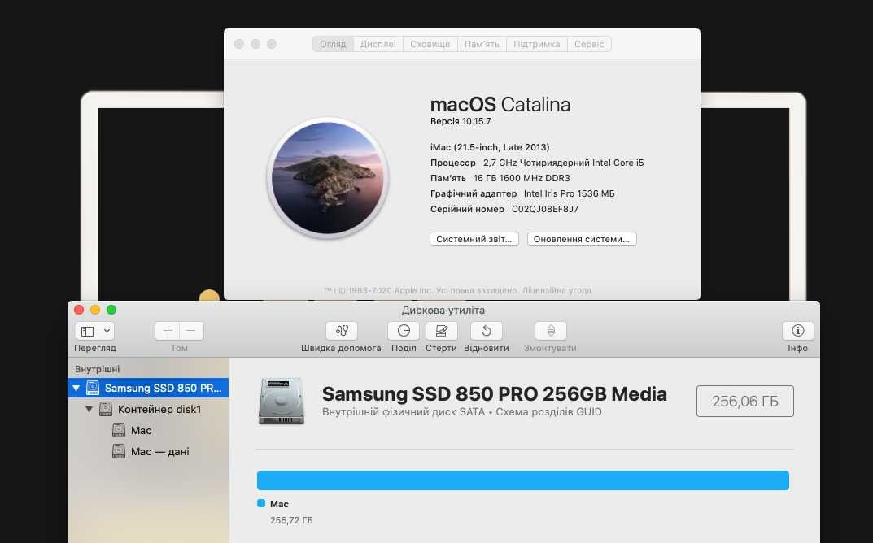The image size is (873, 543).
Task: Select the Mac — дані volume
Action: click(x=148, y=451)
